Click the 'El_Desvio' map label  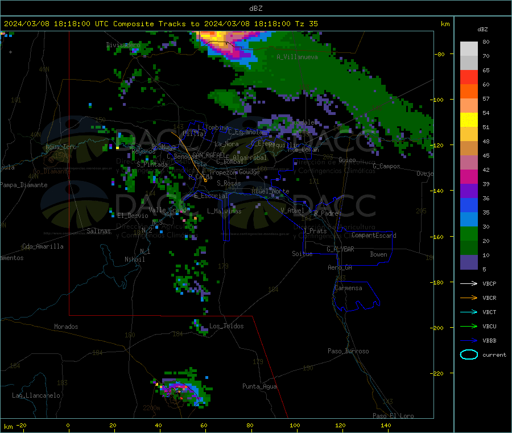pyautogui.click(x=133, y=216)
